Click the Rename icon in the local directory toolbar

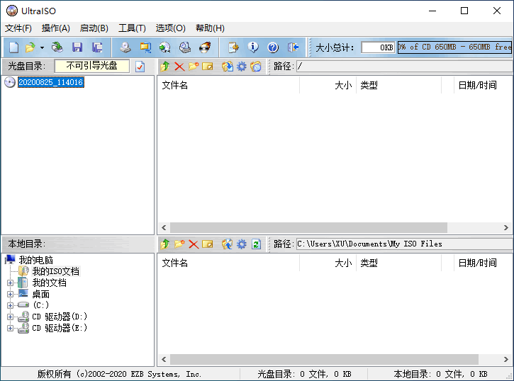[208, 244]
